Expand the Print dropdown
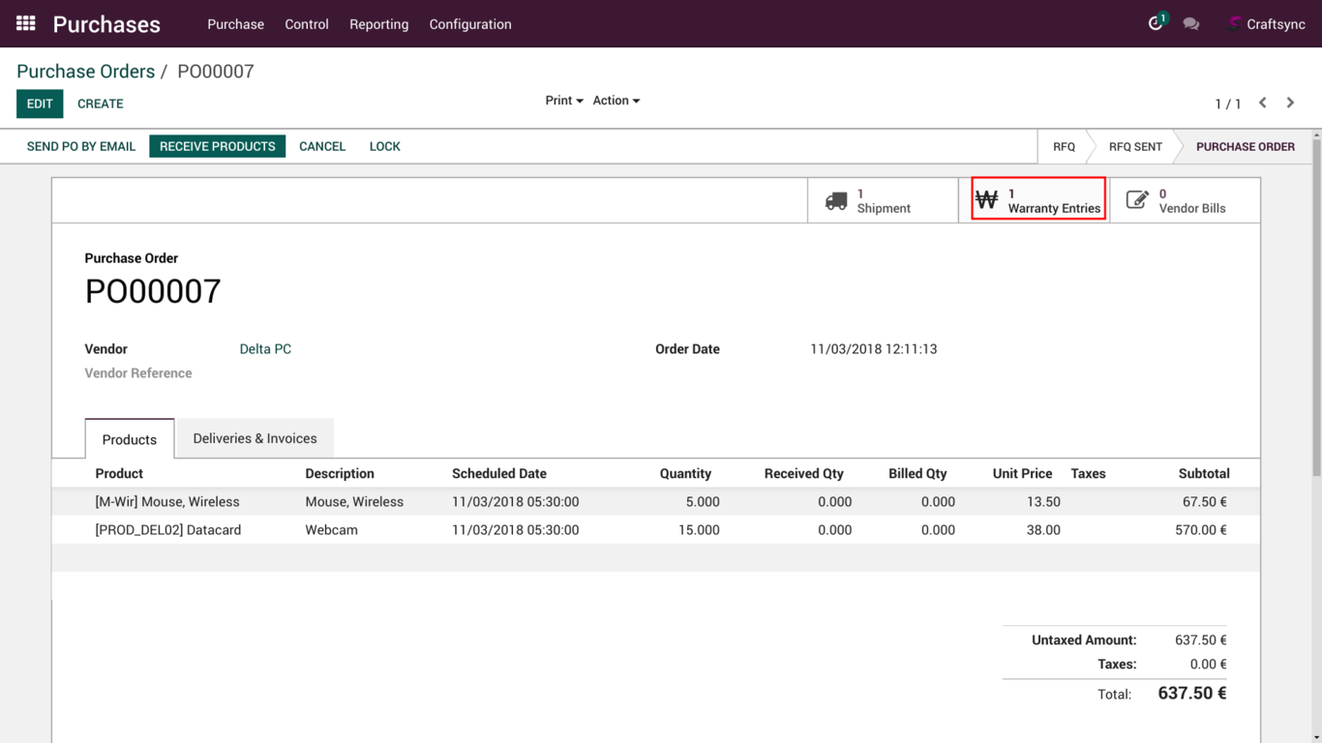The width and height of the screenshot is (1322, 743). coord(563,101)
